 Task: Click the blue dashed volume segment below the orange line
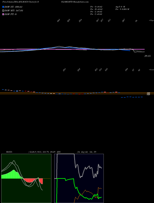pyautogui.click(x=132, y=97)
